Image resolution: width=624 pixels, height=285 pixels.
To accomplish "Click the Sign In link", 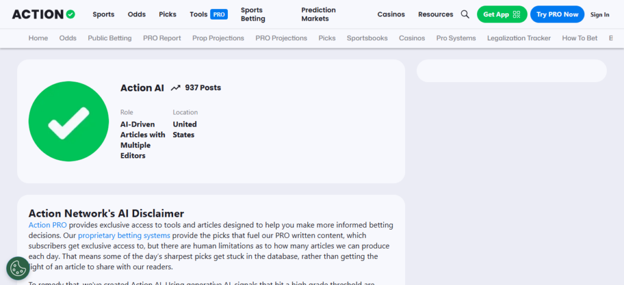I will [x=600, y=15].
